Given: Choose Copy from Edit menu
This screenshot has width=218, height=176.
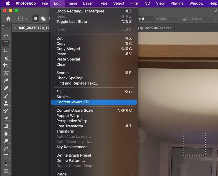Looking at the screenshot, I should (94, 43).
